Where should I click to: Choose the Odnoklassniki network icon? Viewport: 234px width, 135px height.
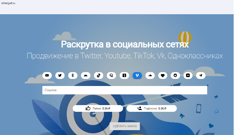73,76
